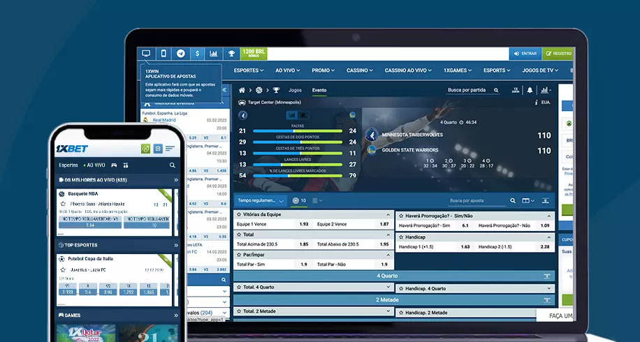Switch to the Jogos tab
This screenshot has height=342, width=640.
(295, 90)
